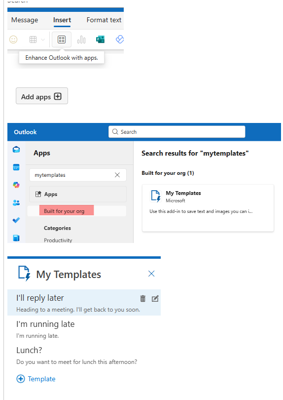
Task: Open the Message ribbon tab
Action: 25,20
